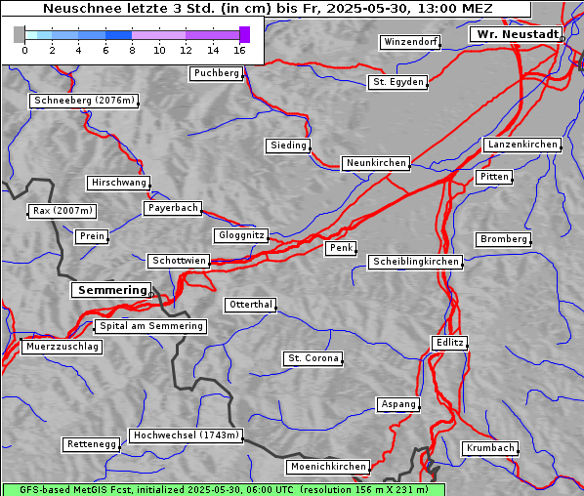584x496 pixels.
Task: Select the Lanzenkirchen label
Action: tap(522, 145)
